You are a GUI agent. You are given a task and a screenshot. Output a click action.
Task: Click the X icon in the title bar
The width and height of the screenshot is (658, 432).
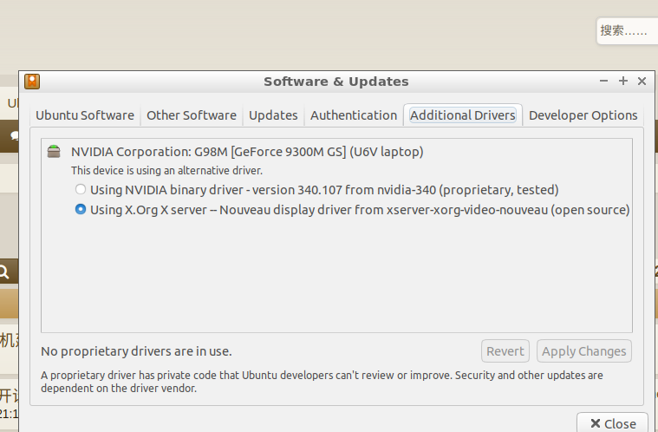(642, 81)
